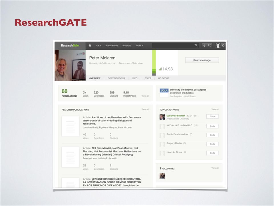Click the search magnifier icon

point(196,45)
